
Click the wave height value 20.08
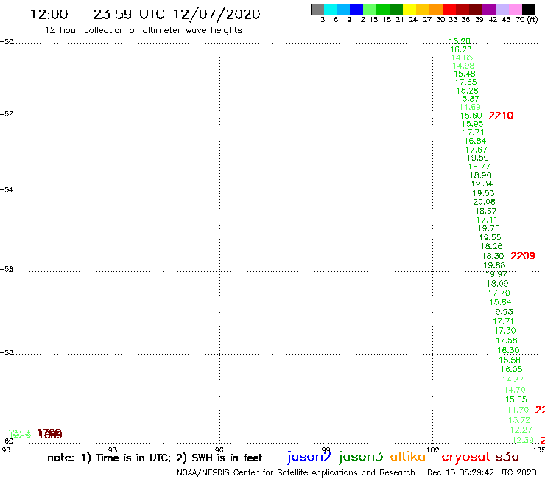(484, 202)
